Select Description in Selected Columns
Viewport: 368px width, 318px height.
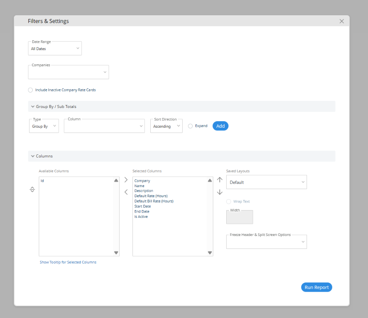point(144,191)
